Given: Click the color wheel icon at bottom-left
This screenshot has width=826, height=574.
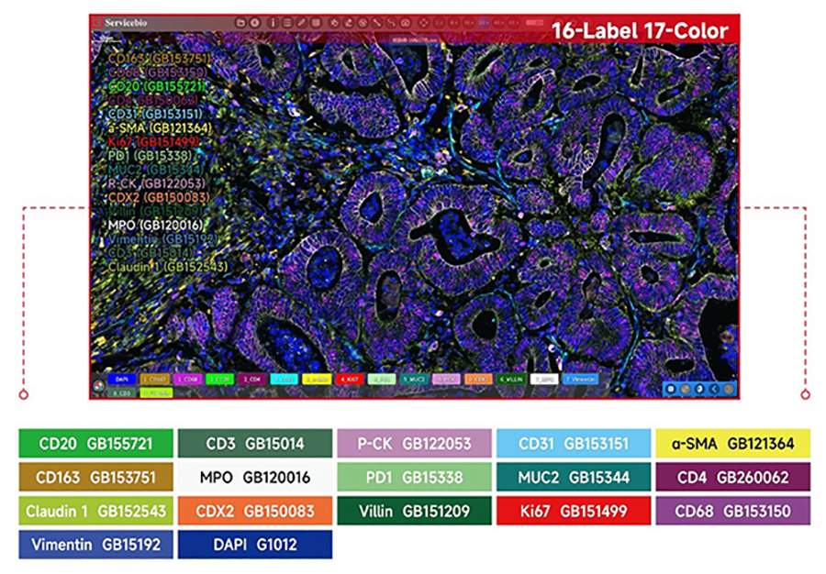Looking at the screenshot, I should click(x=100, y=387).
